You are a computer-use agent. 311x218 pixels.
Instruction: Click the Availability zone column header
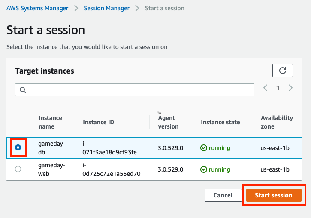pos(277,122)
